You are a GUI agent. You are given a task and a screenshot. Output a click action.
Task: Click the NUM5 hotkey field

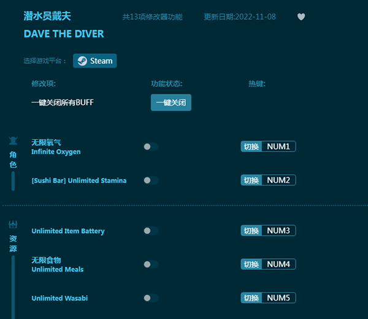tap(278, 298)
